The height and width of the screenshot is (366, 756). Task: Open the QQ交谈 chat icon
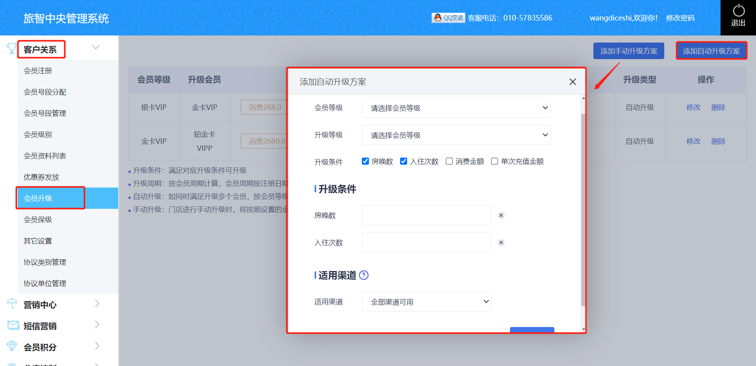click(448, 18)
